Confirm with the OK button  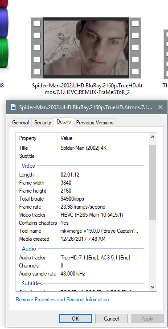(75, 319)
